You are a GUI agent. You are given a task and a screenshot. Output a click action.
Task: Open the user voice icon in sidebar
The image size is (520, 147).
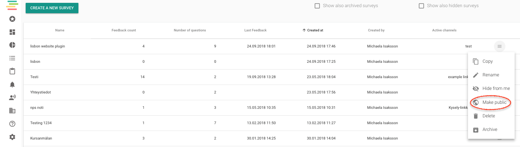[x=12, y=97]
